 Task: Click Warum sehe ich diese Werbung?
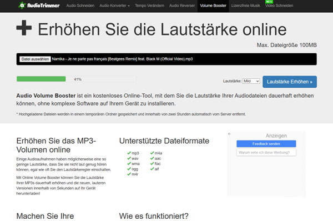[x=266, y=152]
